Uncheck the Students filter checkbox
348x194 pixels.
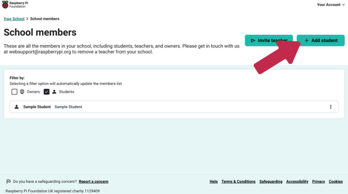tap(47, 92)
